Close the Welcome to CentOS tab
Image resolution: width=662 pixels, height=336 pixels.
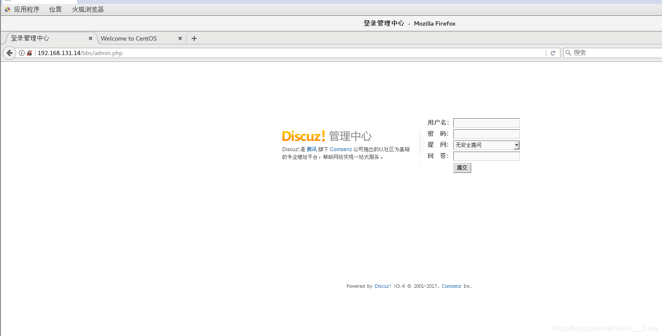click(180, 38)
